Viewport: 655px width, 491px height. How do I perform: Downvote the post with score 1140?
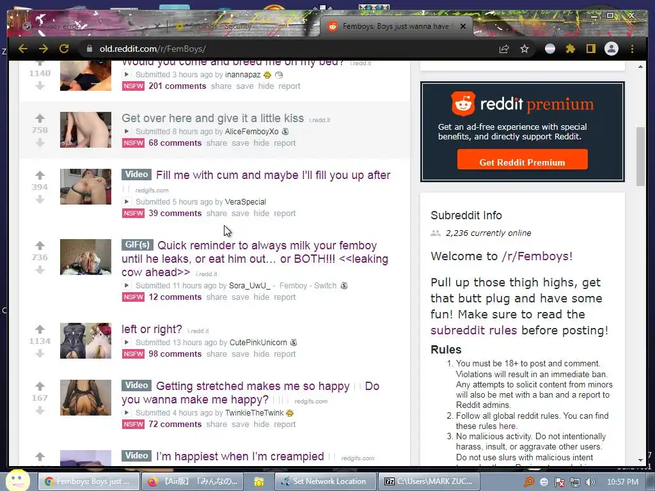40,86
